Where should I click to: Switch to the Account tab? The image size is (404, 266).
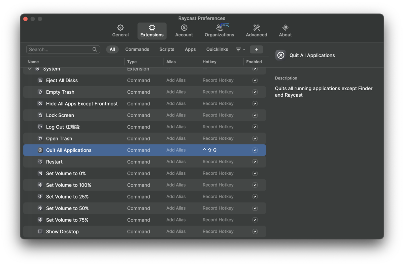(x=184, y=31)
